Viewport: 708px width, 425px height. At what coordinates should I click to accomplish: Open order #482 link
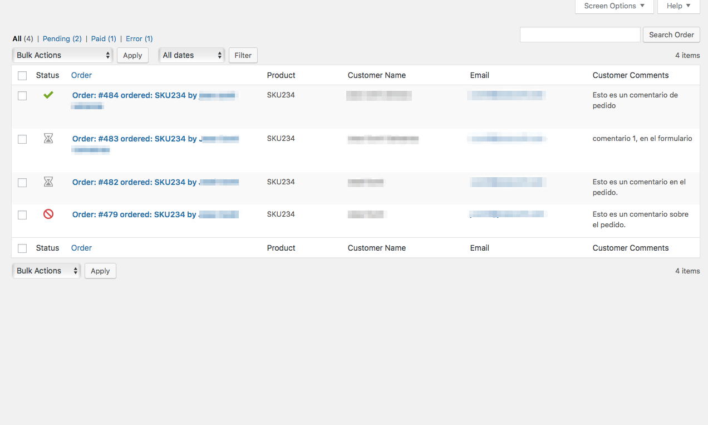point(155,182)
